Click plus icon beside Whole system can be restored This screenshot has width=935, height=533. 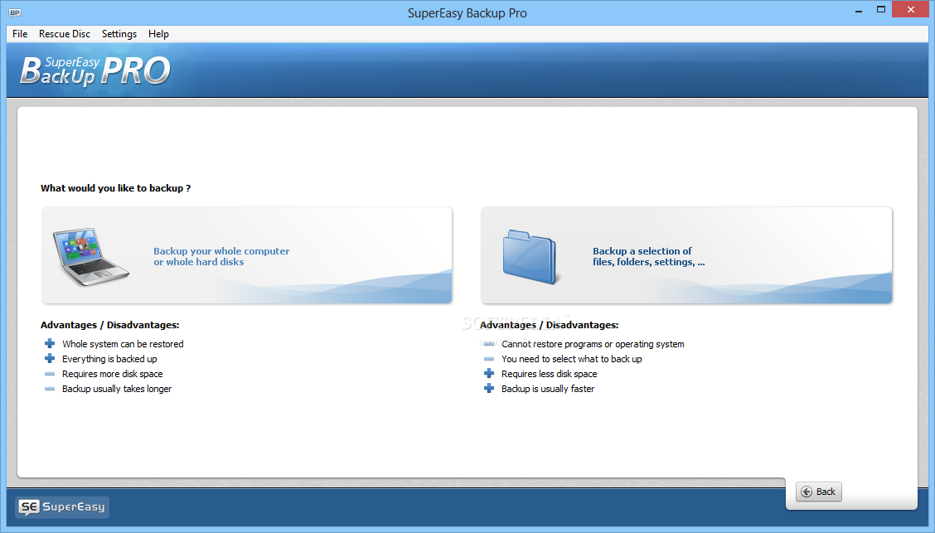click(x=50, y=343)
